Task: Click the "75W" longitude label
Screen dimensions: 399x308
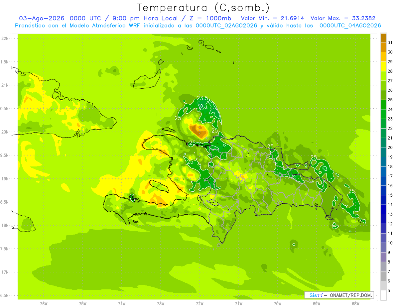Action: point(83,304)
